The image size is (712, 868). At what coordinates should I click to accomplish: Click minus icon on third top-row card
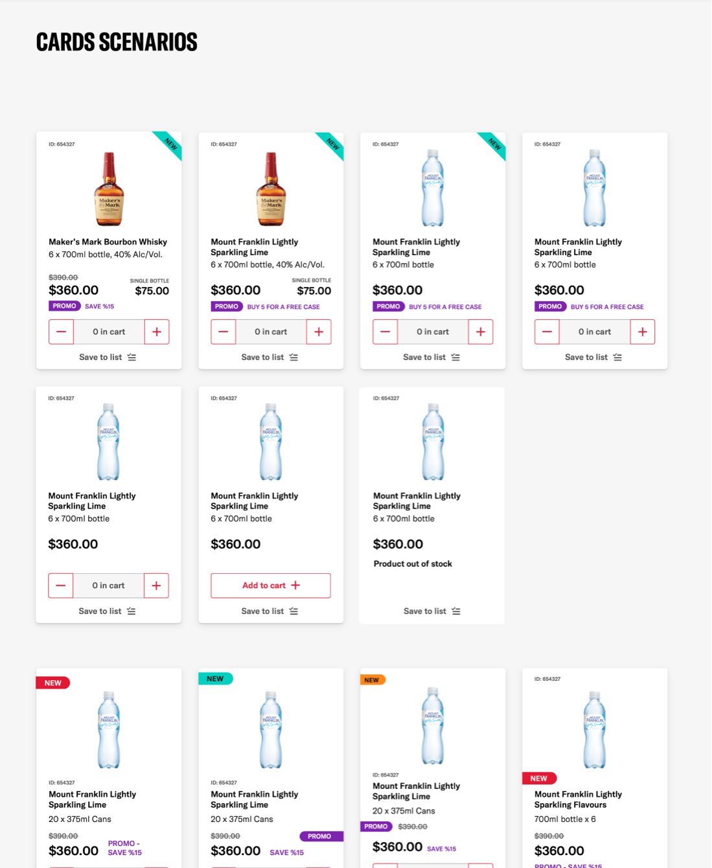385,332
